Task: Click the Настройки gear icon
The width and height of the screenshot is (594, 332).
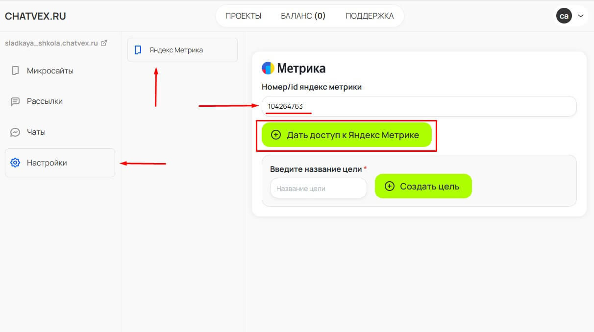Action: click(x=15, y=163)
